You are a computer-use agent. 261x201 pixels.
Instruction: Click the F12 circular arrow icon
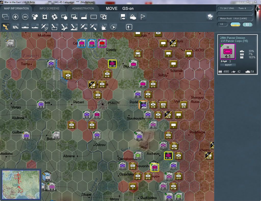click(113, 27)
